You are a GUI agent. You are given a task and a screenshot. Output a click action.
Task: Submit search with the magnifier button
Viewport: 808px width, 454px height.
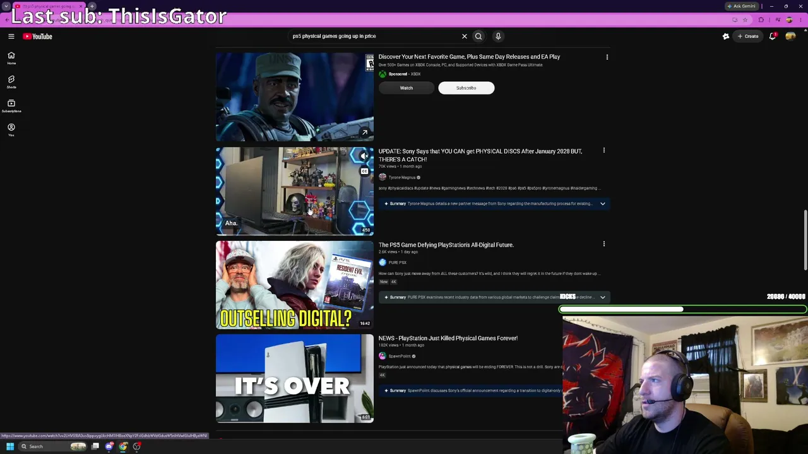(x=478, y=37)
